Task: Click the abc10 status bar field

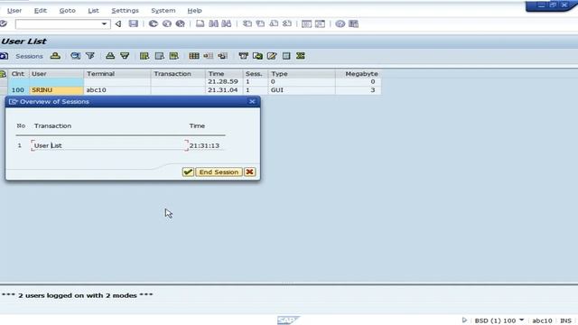Action: (542, 320)
